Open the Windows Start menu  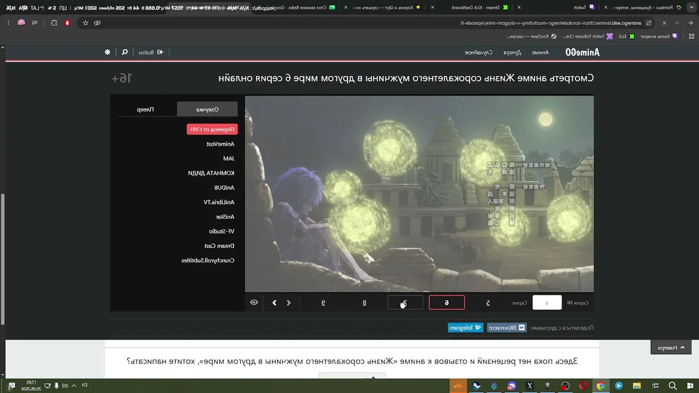[x=690, y=385]
